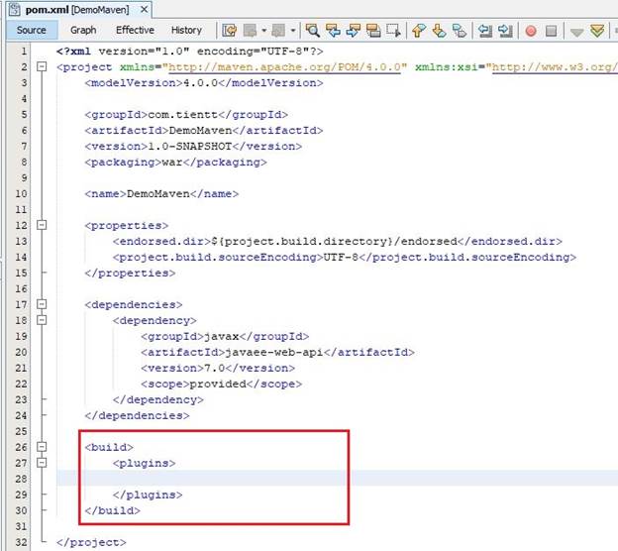
Task: Click the Last Edit location icon
Action: point(230,30)
